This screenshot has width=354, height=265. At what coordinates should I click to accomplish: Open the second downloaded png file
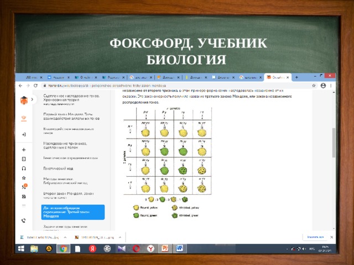(x=95, y=237)
